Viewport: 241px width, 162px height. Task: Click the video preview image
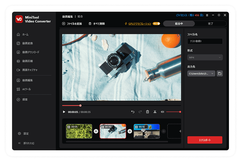point(121,67)
